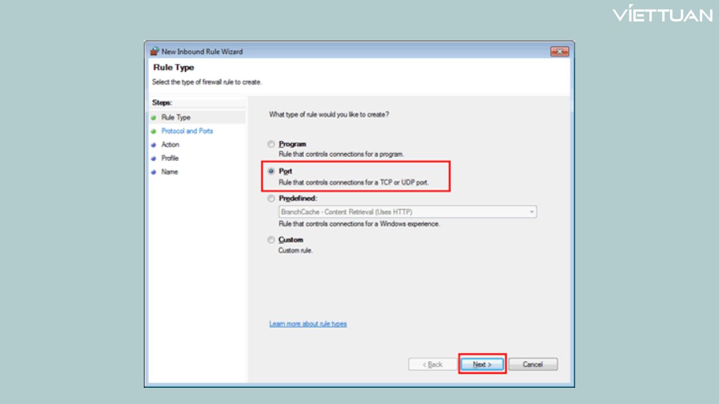This screenshot has height=404, width=719.
Task: Click the green bullet beside Protocol and Ports
Action: click(x=153, y=131)
